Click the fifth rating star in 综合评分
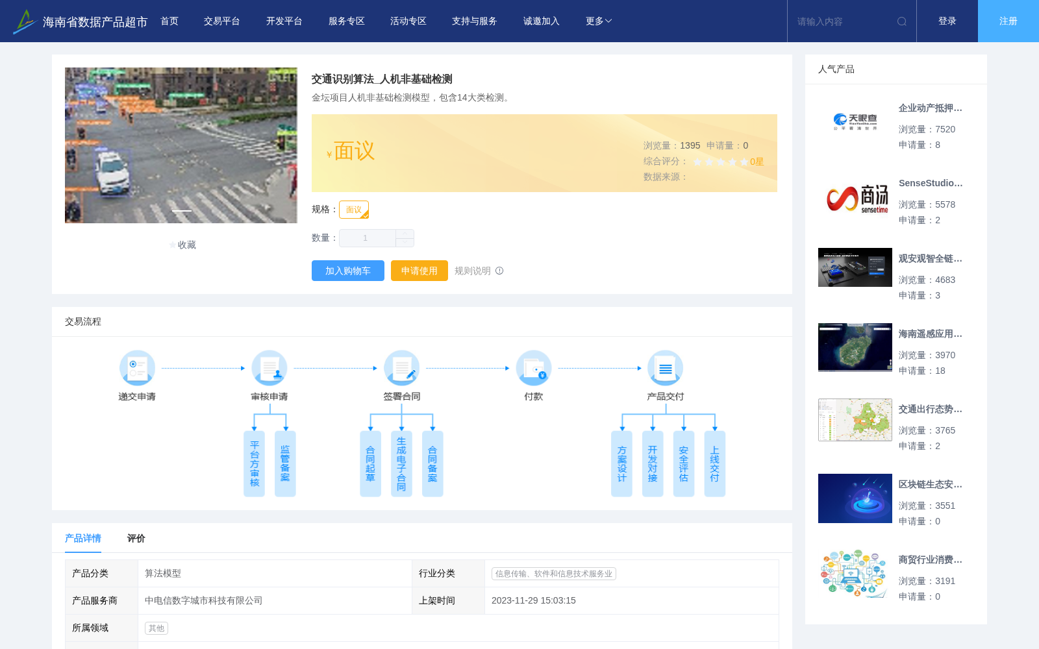The width and height of the screenshot is (1039, 649). click(744, 162)
